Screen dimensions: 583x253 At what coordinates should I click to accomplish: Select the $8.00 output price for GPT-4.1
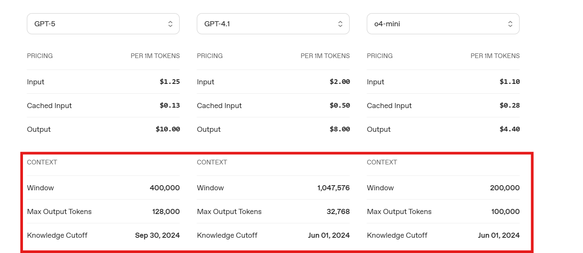click(340, 129)
